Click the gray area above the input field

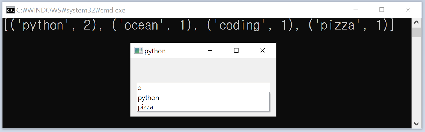(x=203, y=70)
